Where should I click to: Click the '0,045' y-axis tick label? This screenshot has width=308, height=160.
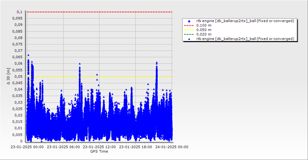click(17, 83)
